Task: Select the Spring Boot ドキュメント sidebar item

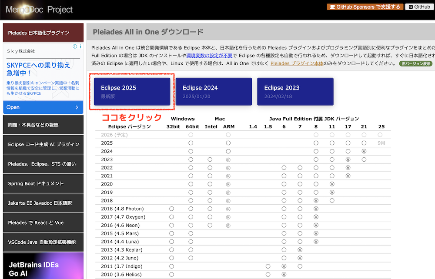Action: [43, 183]
